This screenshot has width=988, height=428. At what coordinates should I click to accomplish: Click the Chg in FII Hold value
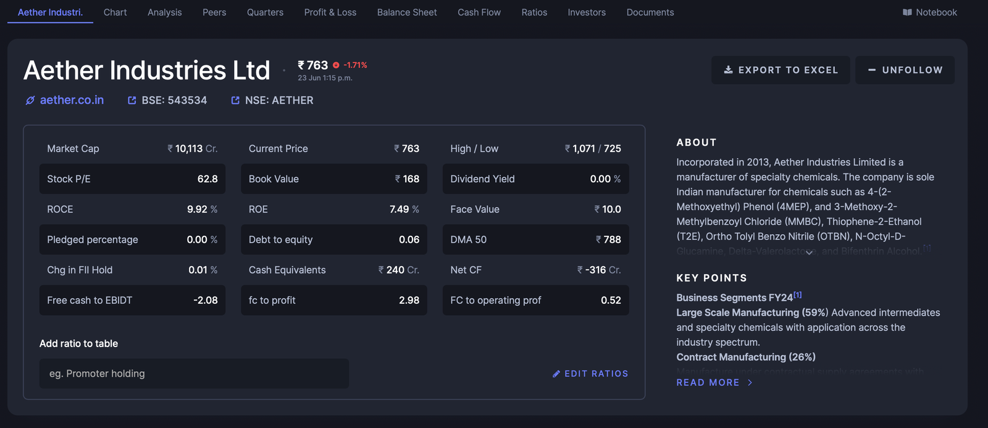click(203, 270)
